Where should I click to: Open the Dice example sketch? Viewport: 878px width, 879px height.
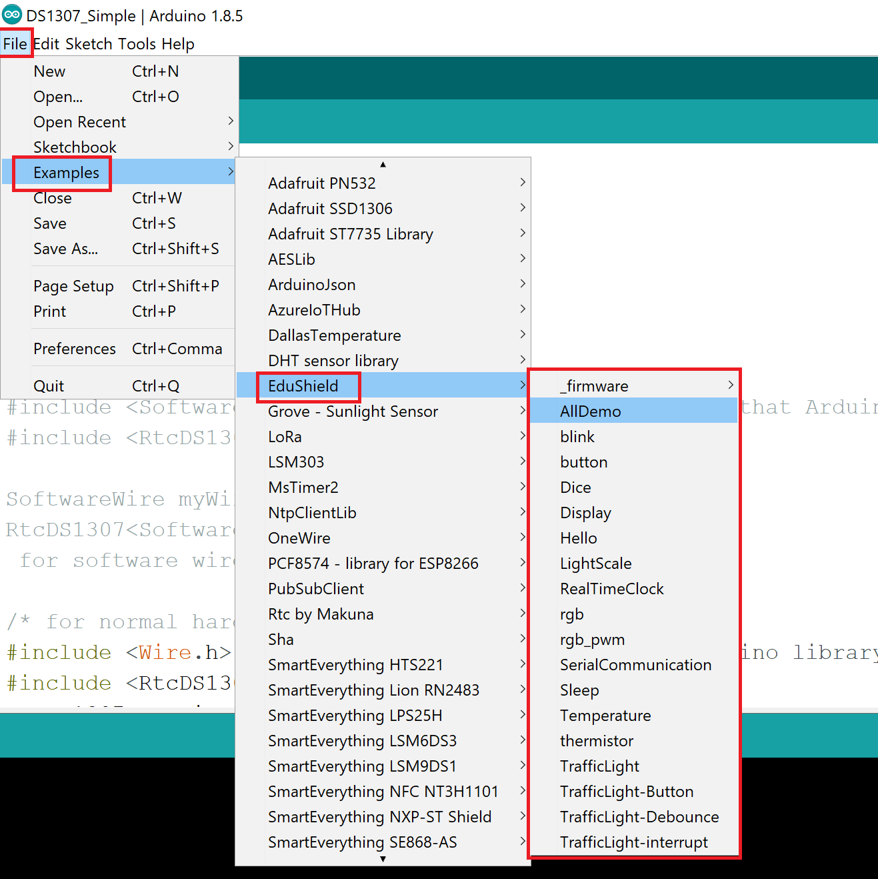[x=634, y=488]
